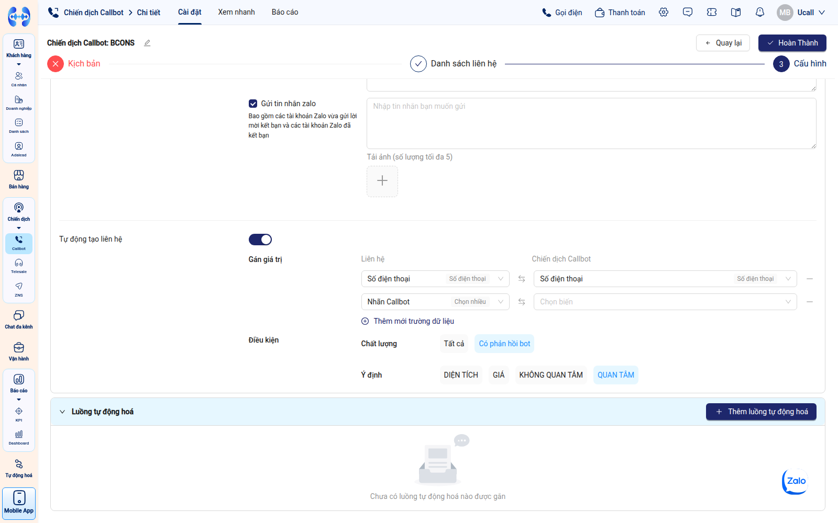This screenshot has width=838, height=523.
Task: Open the Chiến dịch Callbot Số điện thoại dropdown
Action: point(665,279)
